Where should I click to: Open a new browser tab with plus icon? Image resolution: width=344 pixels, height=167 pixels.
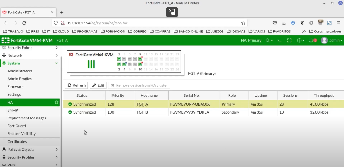pos(62,12)
